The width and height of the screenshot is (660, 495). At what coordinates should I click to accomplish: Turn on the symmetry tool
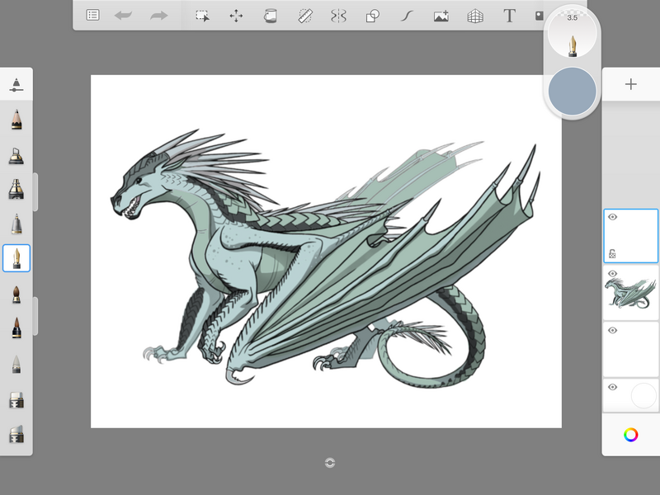point(338,16)
